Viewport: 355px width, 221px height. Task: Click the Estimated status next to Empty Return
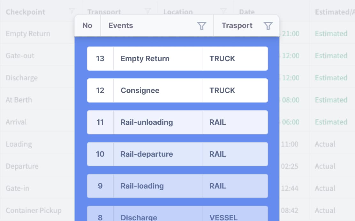click(331, 33)
